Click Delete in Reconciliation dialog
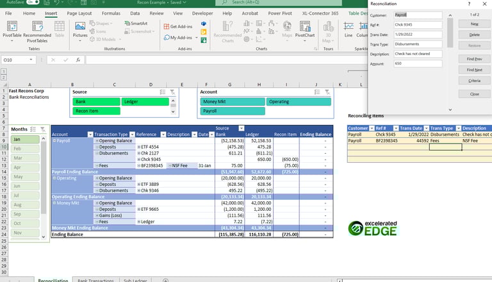 tap(474, 35)
